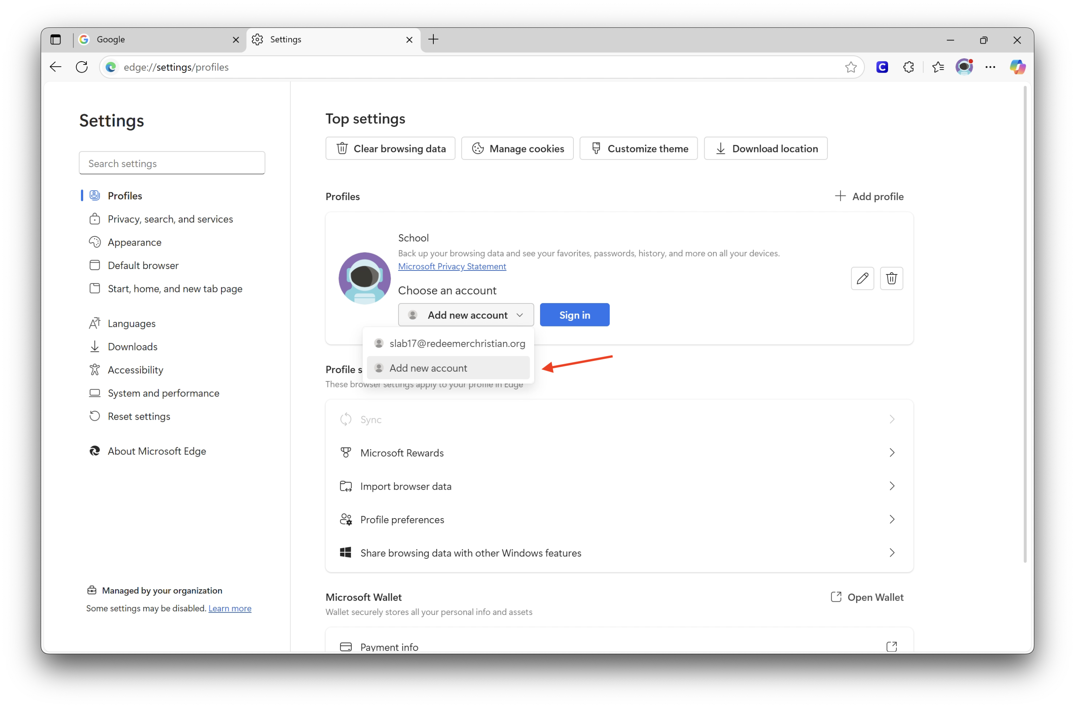This screenshot has height=708, width=1075.
Task: Select slab17@redeemerchristian.org from account list
Action: coord(456,343)
